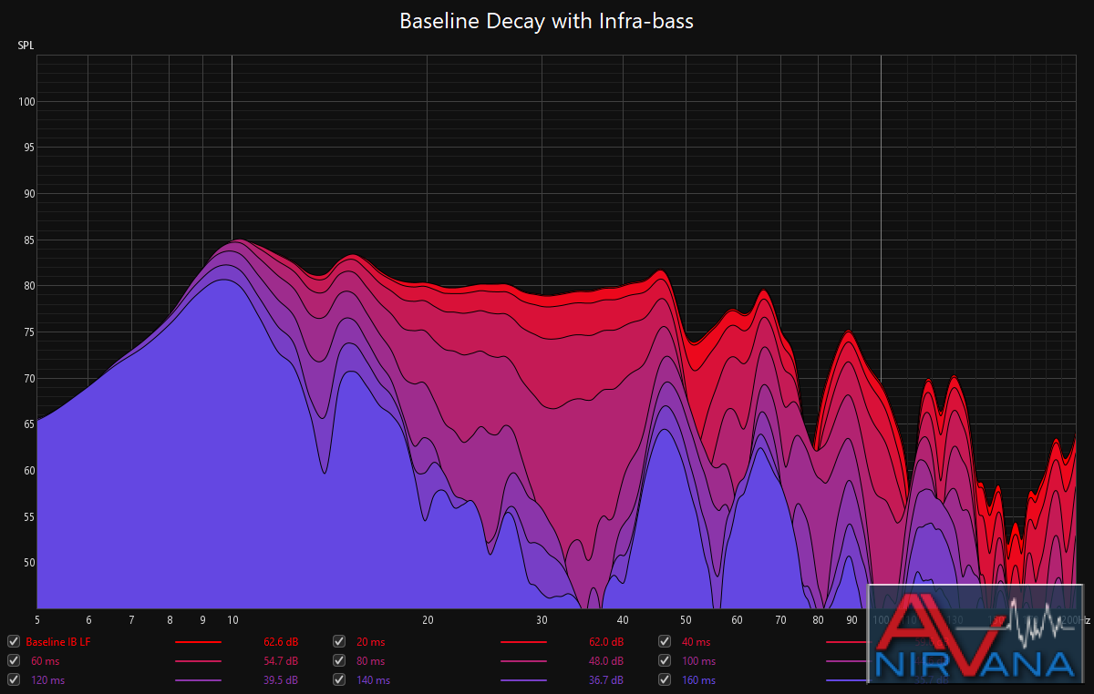Toggle the 40 ms trace checkbox
Image resolution: width=1094 pixels, height=694 pixels.
coord(665,642)
